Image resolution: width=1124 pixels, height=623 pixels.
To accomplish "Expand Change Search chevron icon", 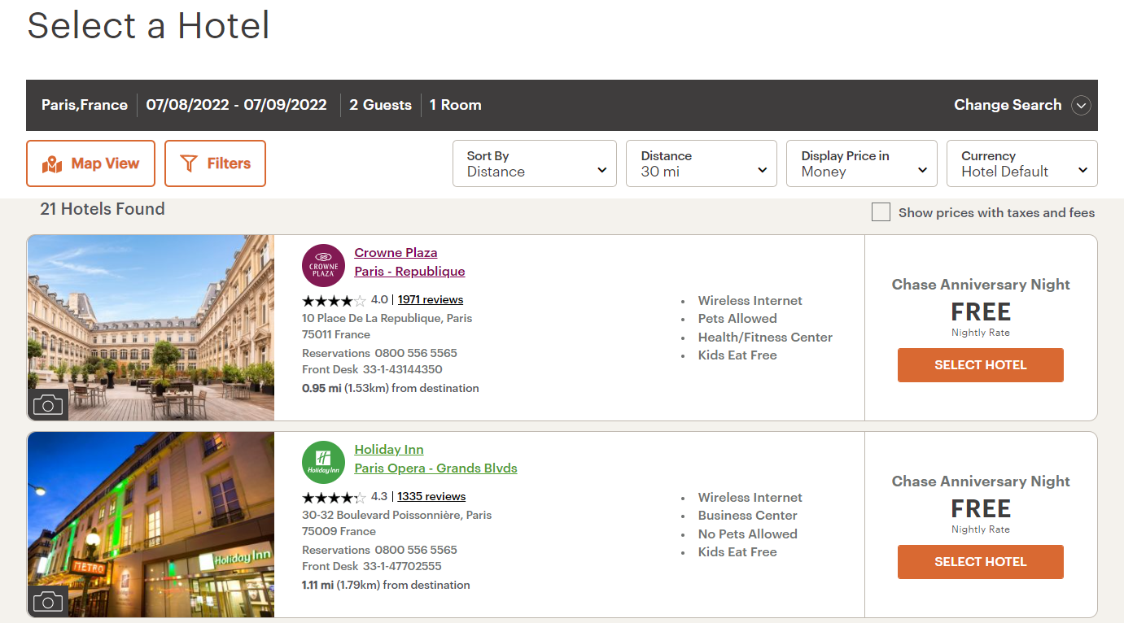I will [1081, 106].
